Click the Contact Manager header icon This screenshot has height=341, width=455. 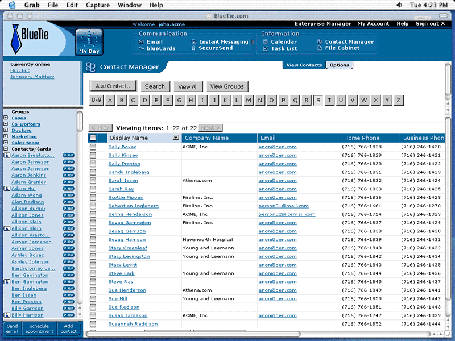tap(90, 67)
